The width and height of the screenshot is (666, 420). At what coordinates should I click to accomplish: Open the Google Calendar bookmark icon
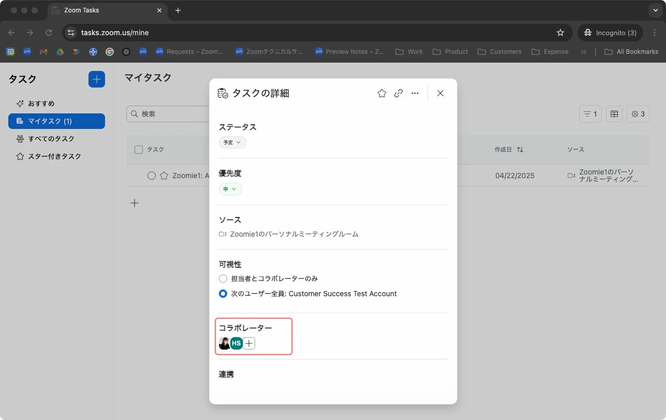coord(10,52)
